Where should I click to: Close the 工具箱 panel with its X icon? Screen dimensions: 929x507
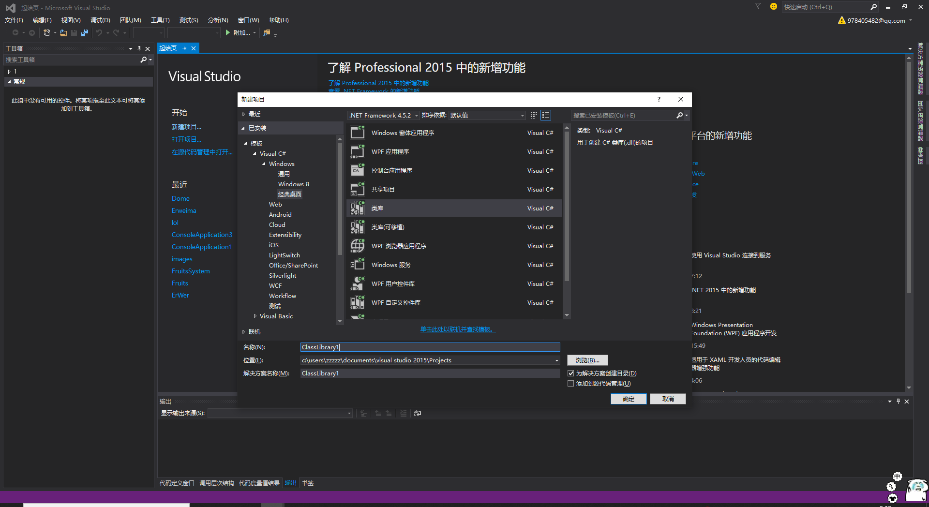point(148,48)
